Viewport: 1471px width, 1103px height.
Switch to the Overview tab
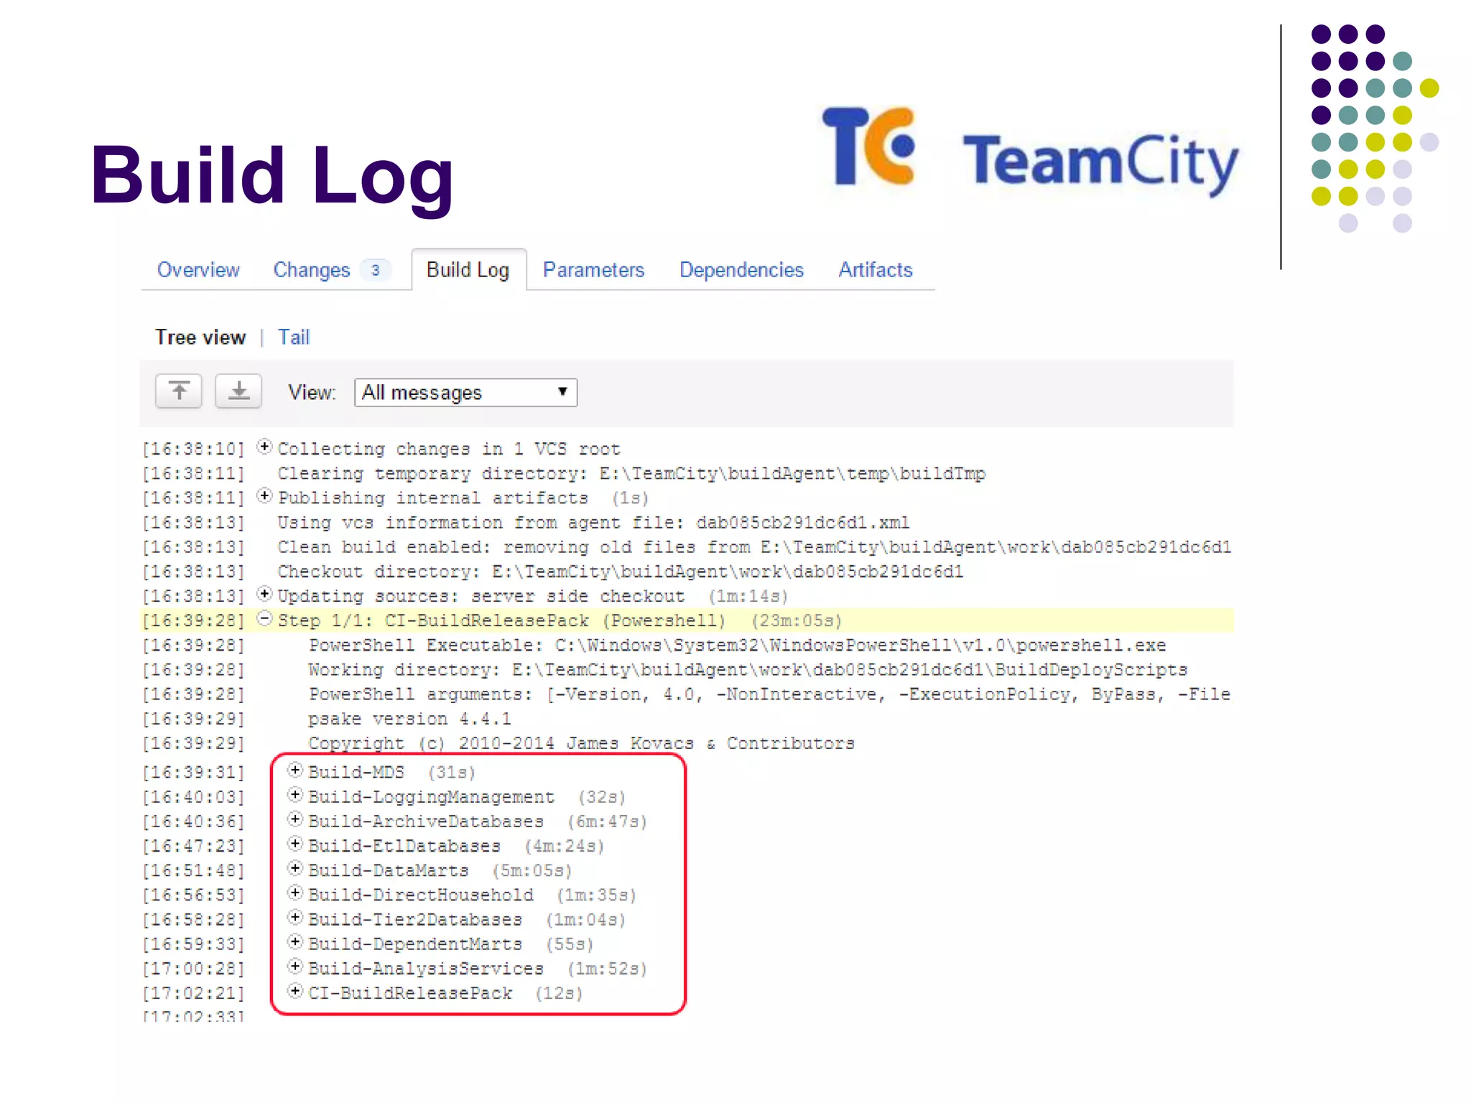198,270
